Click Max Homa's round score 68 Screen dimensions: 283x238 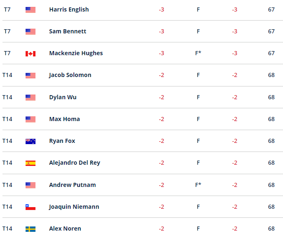click(271, 119)
